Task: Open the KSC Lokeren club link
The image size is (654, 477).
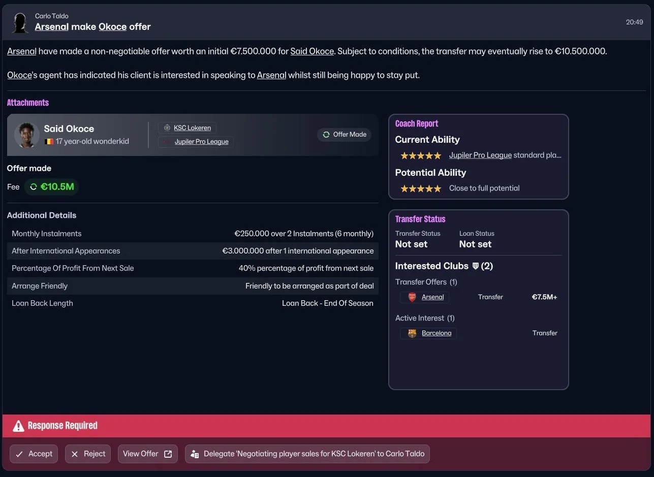Action: (x=193, y=128)
